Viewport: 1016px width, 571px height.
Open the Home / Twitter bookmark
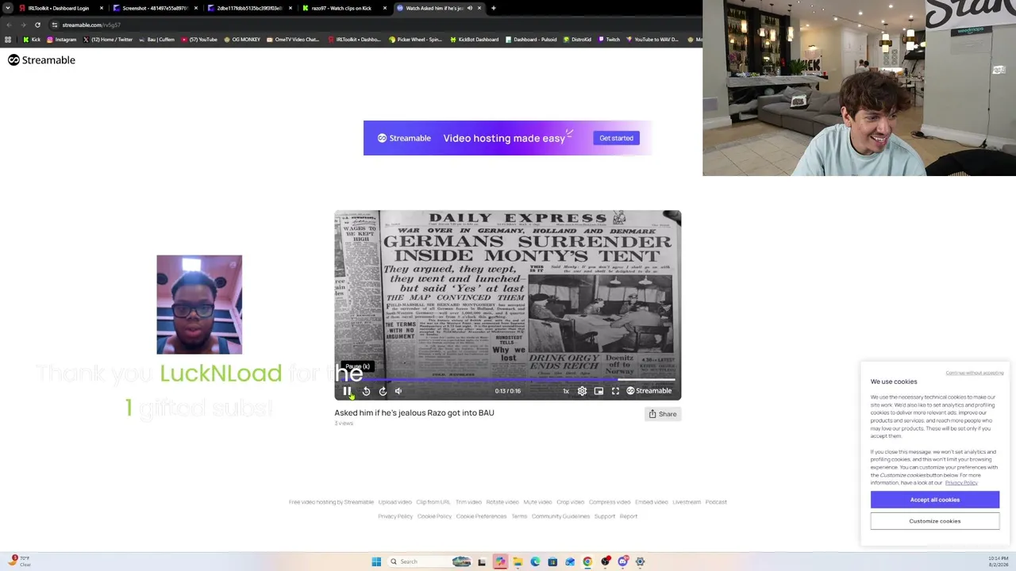tap(107, 40)
